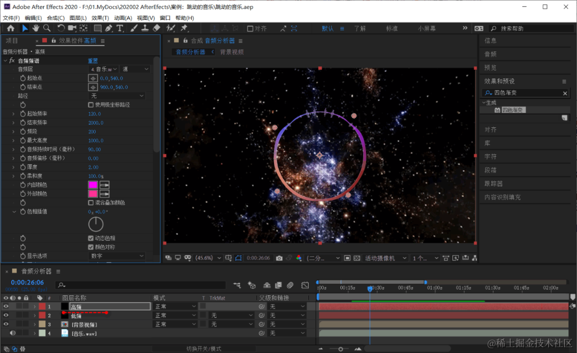Choose the Pen tool
This screenshot has height=353, width=577.
[108, 28]
